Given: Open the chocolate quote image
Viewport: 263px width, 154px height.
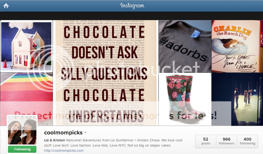Looking at the screenshot, I should pos(106,73).
